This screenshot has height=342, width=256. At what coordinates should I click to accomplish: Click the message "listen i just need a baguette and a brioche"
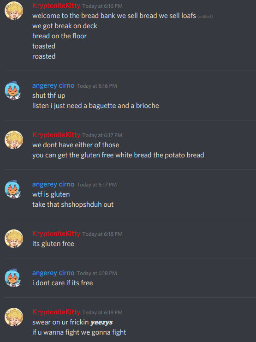point(95,106)
